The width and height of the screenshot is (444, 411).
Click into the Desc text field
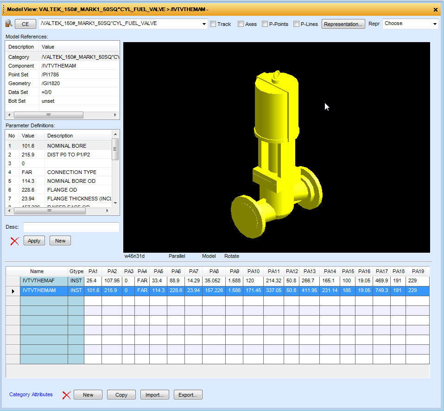(71, 227)
